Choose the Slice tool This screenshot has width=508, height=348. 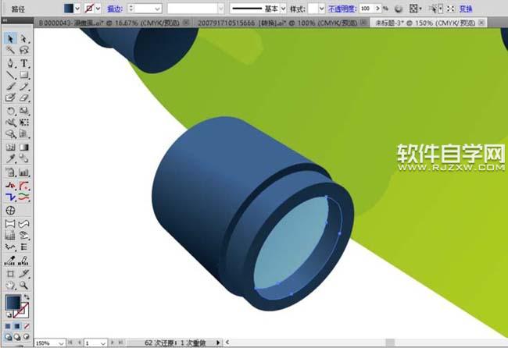[23, 274]
